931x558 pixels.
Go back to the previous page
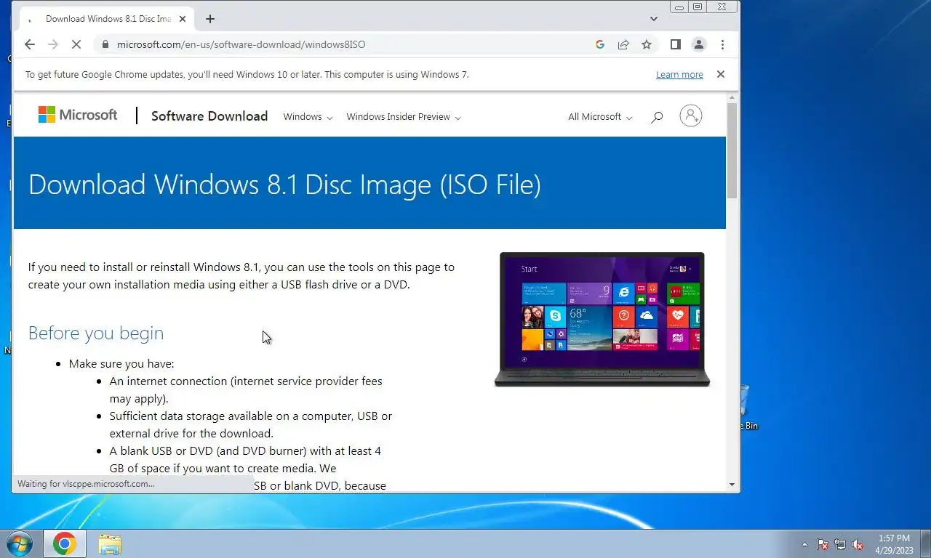29,44
